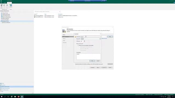Select Service Providers tree icon
Screen dimensions: 175x98
click(2, 20)
